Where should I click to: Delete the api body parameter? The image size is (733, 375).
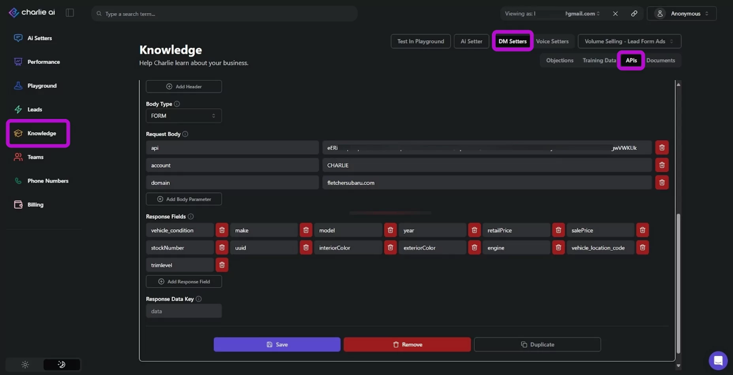point(662,148)
